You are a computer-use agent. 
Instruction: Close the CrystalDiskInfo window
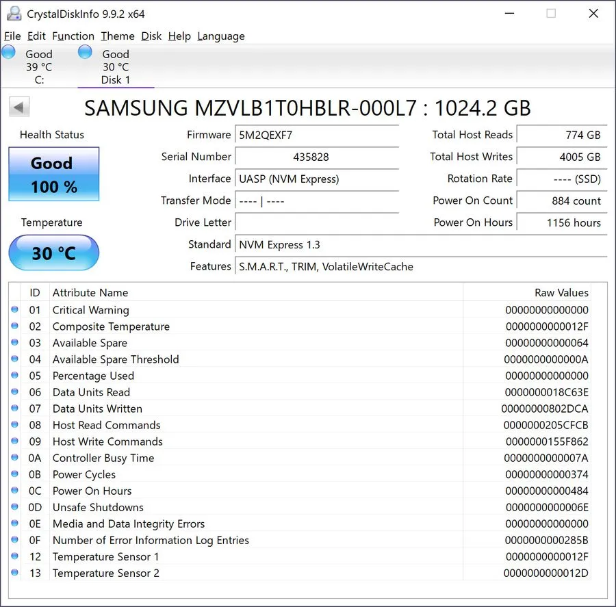[x=593, y=14]
